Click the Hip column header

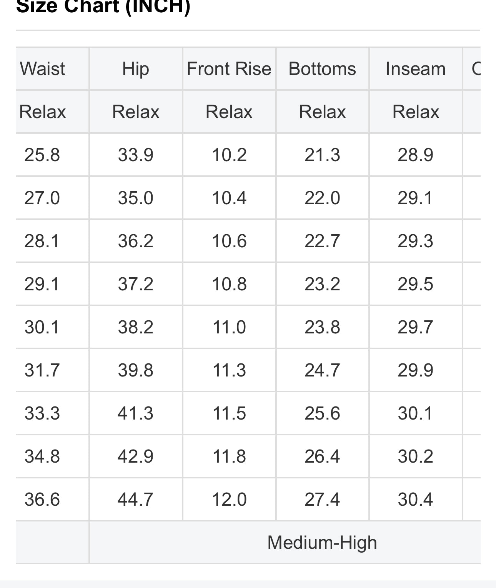[x=135, y=69]
